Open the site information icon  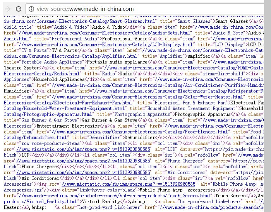(x=32, y=9)
